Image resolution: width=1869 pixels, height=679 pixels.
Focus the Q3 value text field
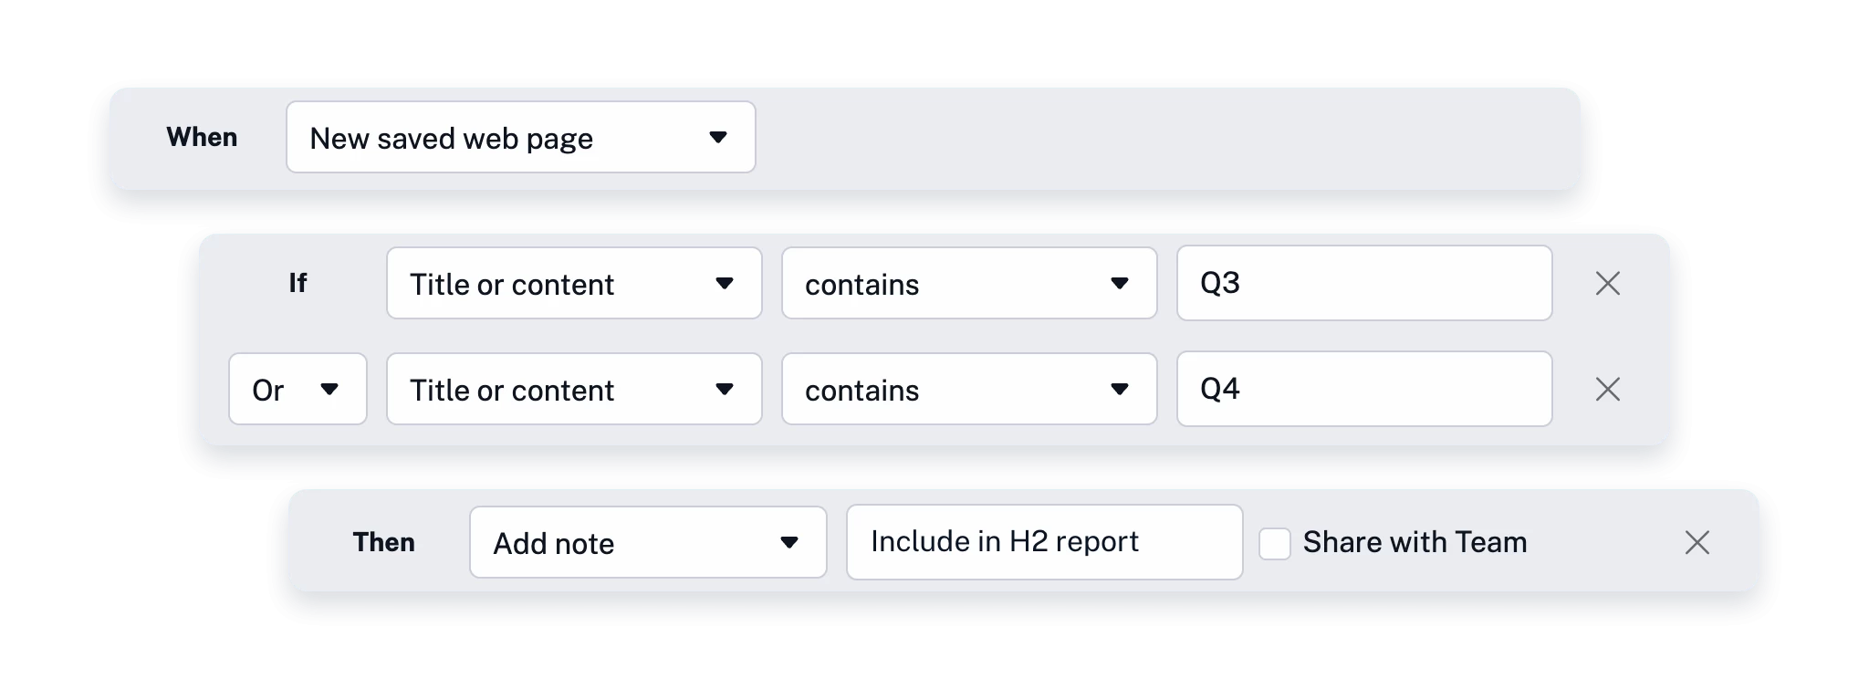pyautogui.click(x=1363, y=284)
